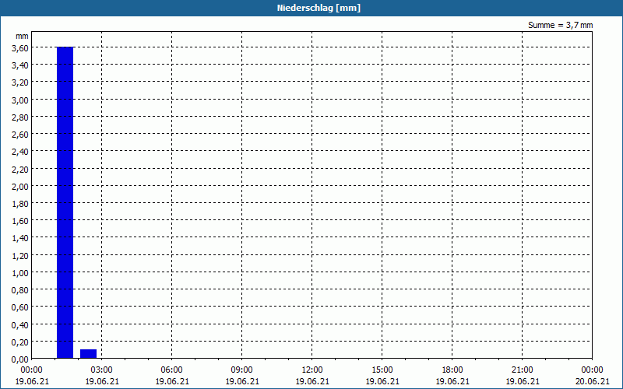Select the 2,60 y-axis value

click(x=20, y=135)
